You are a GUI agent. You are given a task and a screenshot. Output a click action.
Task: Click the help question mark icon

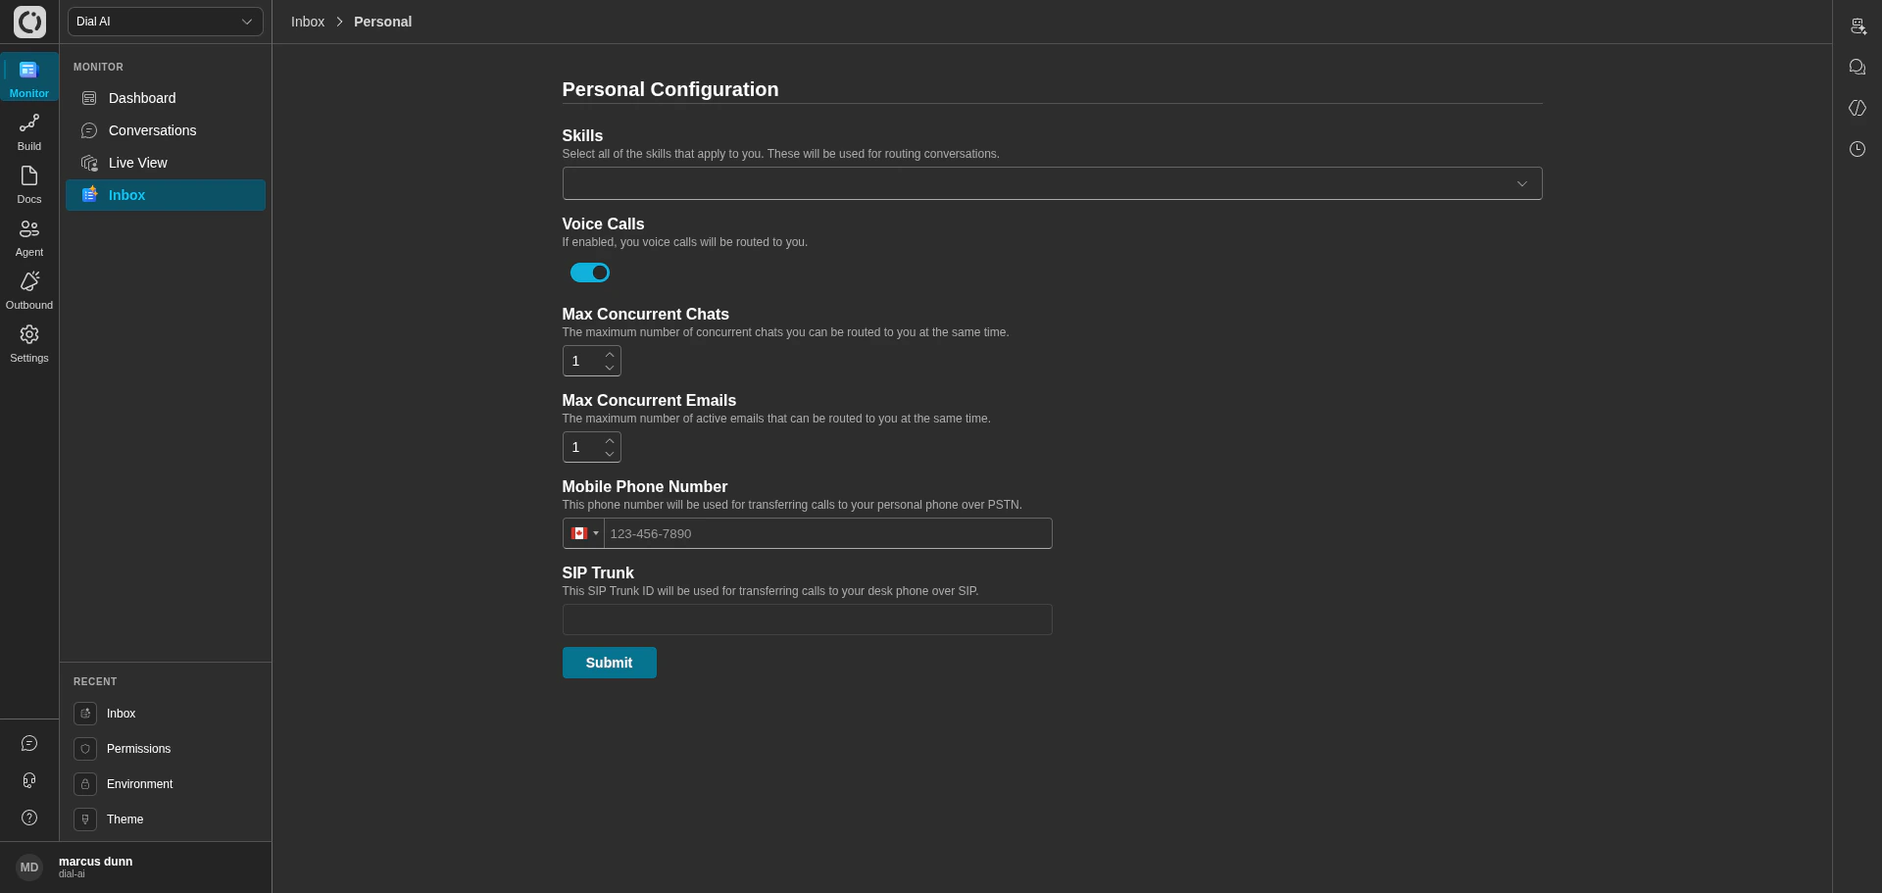click(x=29, y=818)
